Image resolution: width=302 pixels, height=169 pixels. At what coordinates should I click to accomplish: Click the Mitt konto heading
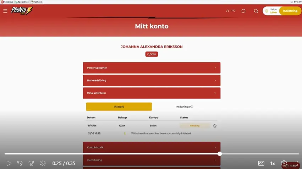[x=152, y=26]
